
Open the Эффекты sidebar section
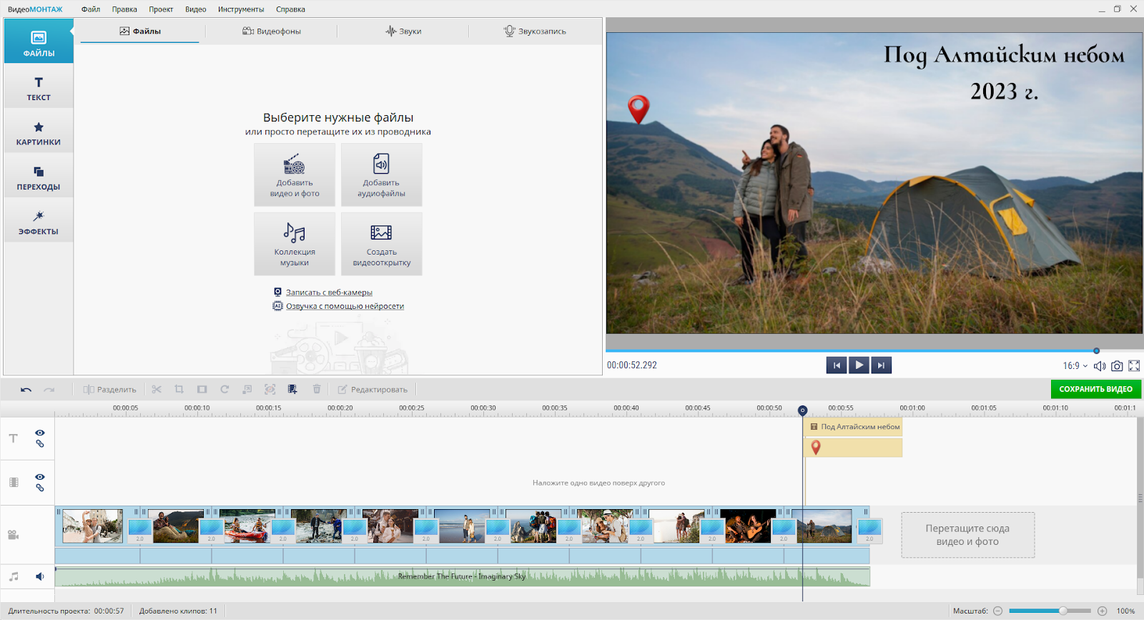39,222
